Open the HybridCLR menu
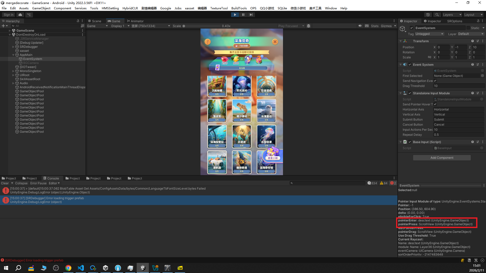 [x=130, y=8]
